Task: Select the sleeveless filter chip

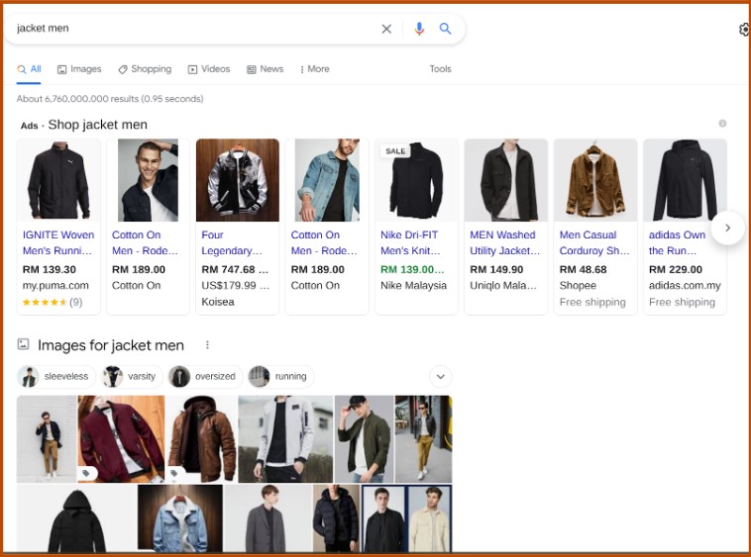Action: (56, 377)
